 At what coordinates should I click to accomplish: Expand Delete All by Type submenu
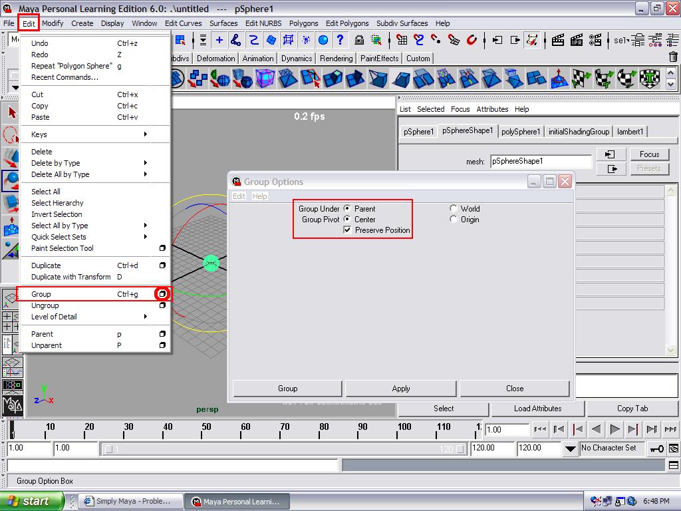(x=146, y=174)
